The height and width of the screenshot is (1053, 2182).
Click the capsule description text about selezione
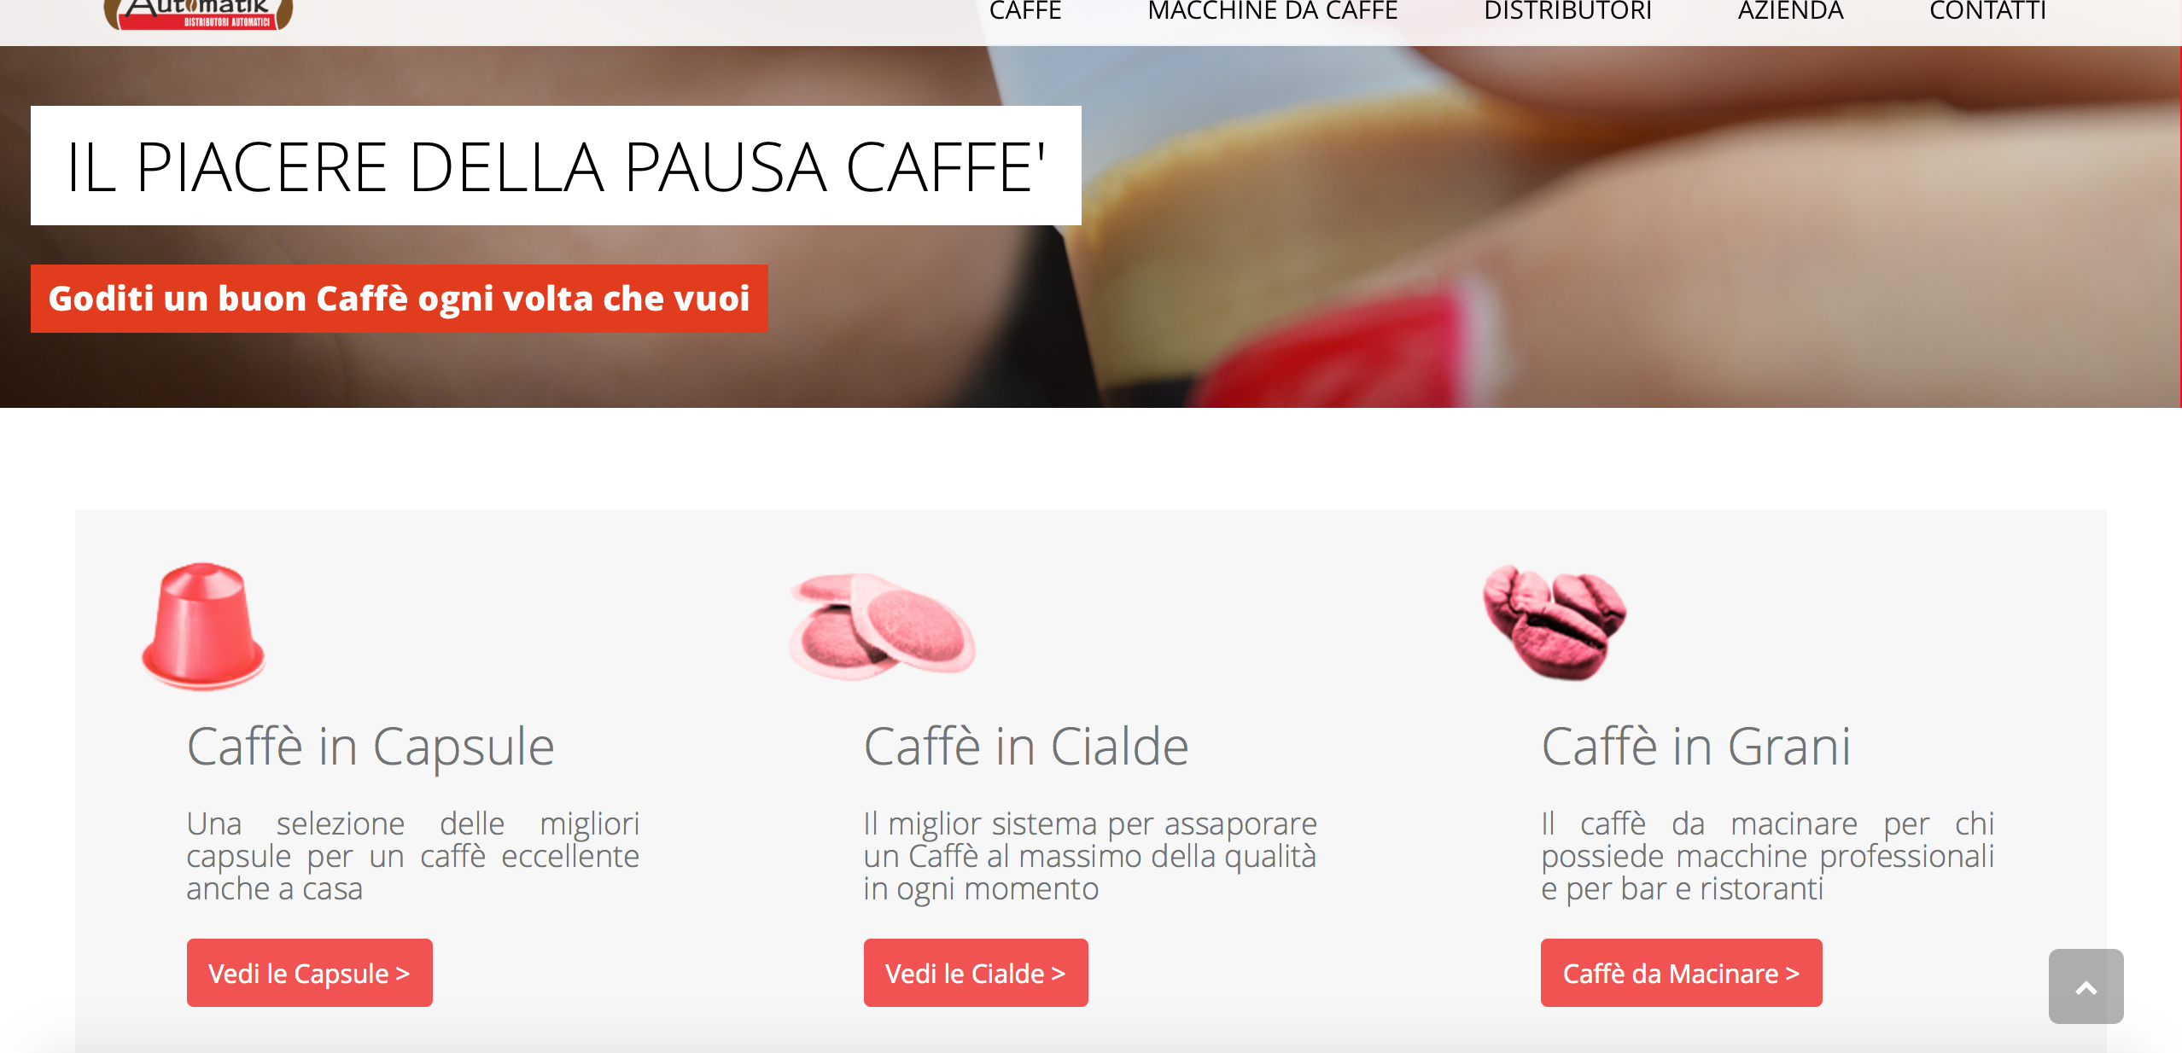coord(412,856)
